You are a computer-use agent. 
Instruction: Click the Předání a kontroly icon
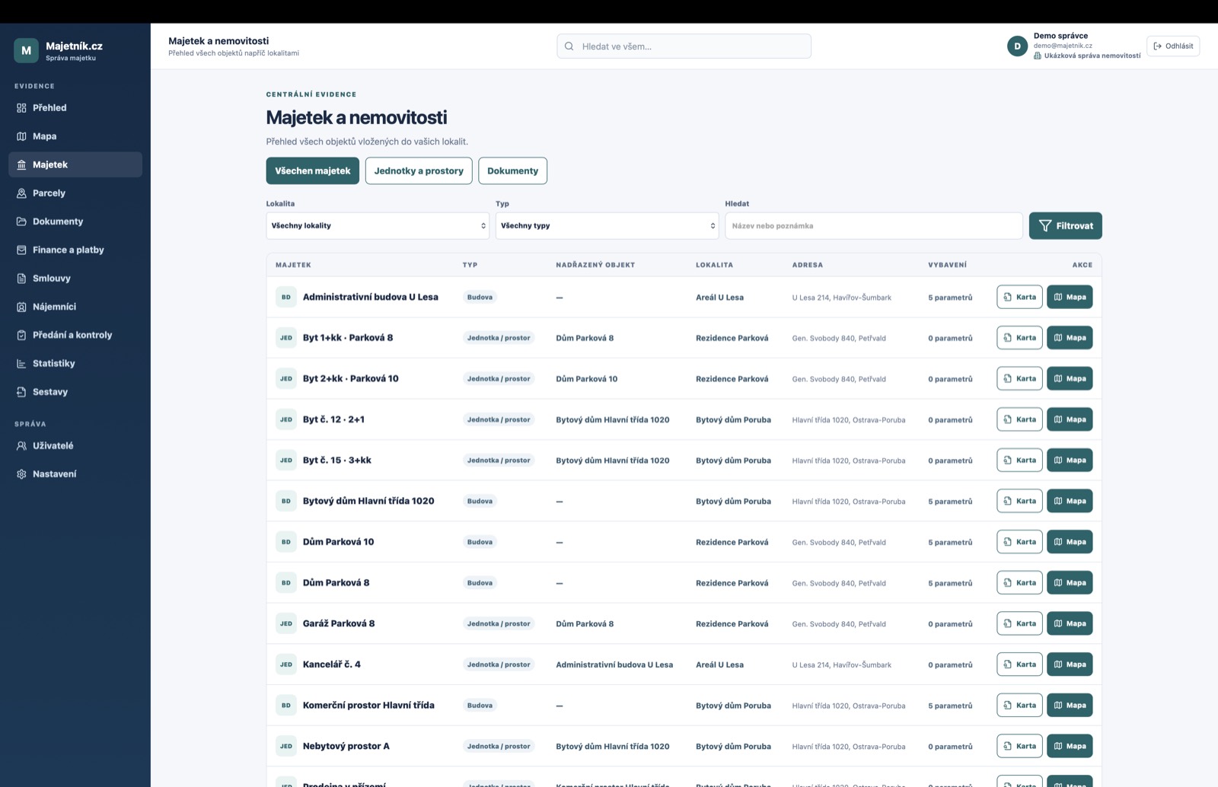point(21,335)
